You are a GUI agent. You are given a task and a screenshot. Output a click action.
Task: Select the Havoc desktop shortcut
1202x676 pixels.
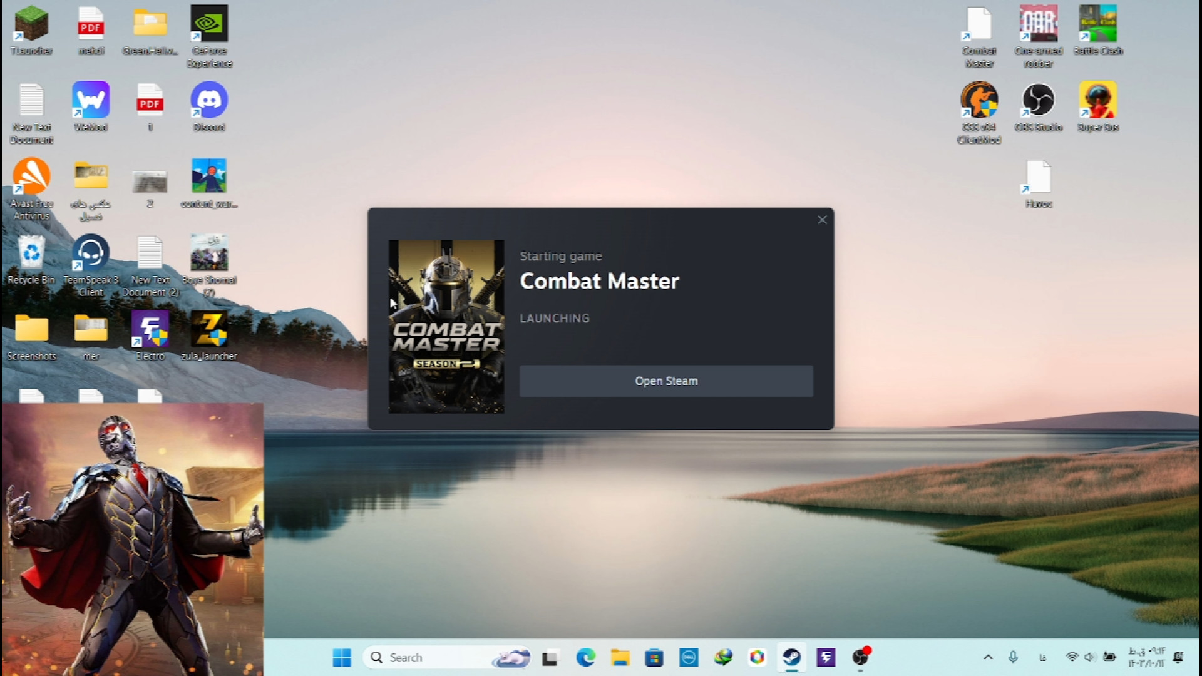(x=1039, y=183)
